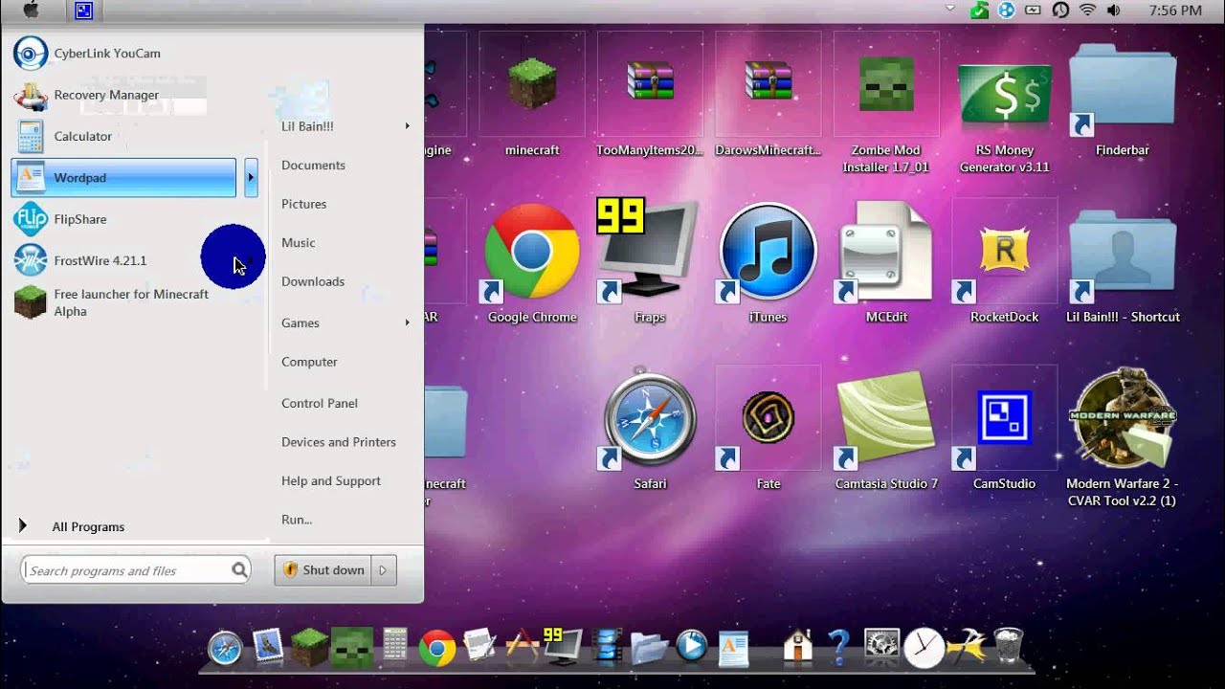
Task: Open Fraps monitor icon in dock
Action: click(564, 647)
